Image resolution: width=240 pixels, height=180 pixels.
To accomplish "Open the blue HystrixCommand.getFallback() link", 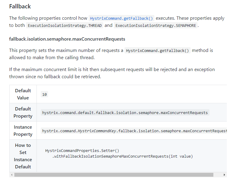I will tap(121, 18).
